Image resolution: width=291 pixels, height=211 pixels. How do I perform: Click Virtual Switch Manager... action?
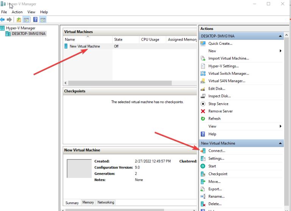click(228, 73)
